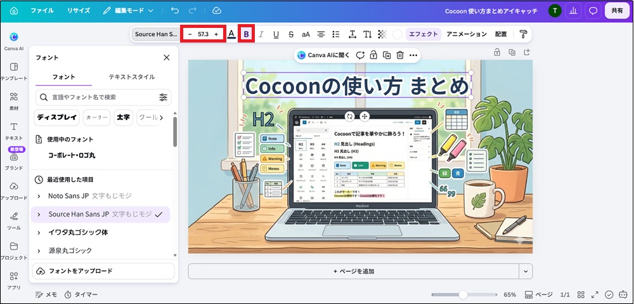Image resolution: width=634 pixels, height=304 pixels.
Task: Open Canva AI in sidebar
Action: coord(14,41)
